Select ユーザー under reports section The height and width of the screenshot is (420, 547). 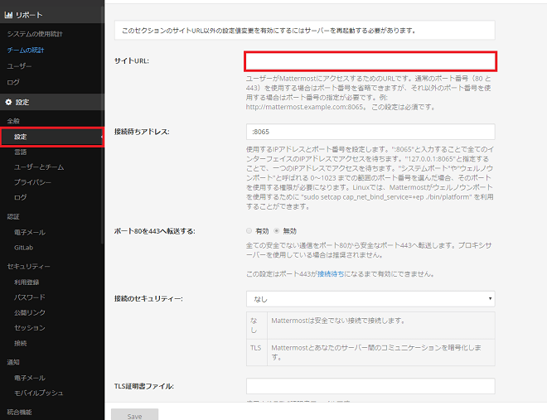pyautogui.click(x=19, y=66)
